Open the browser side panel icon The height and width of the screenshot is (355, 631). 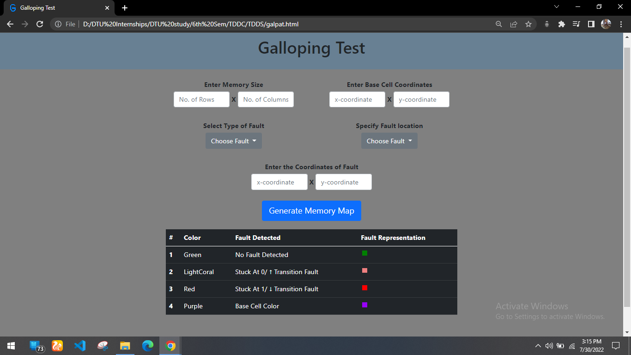coord(591,24)
